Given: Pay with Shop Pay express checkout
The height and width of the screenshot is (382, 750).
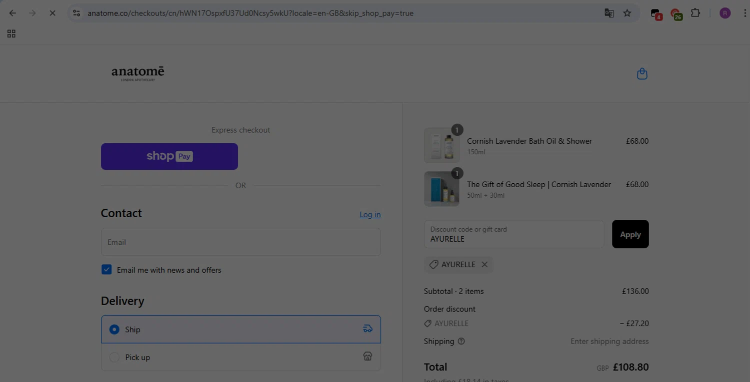Looking at the screenshot, I should [x=169, y=156].
